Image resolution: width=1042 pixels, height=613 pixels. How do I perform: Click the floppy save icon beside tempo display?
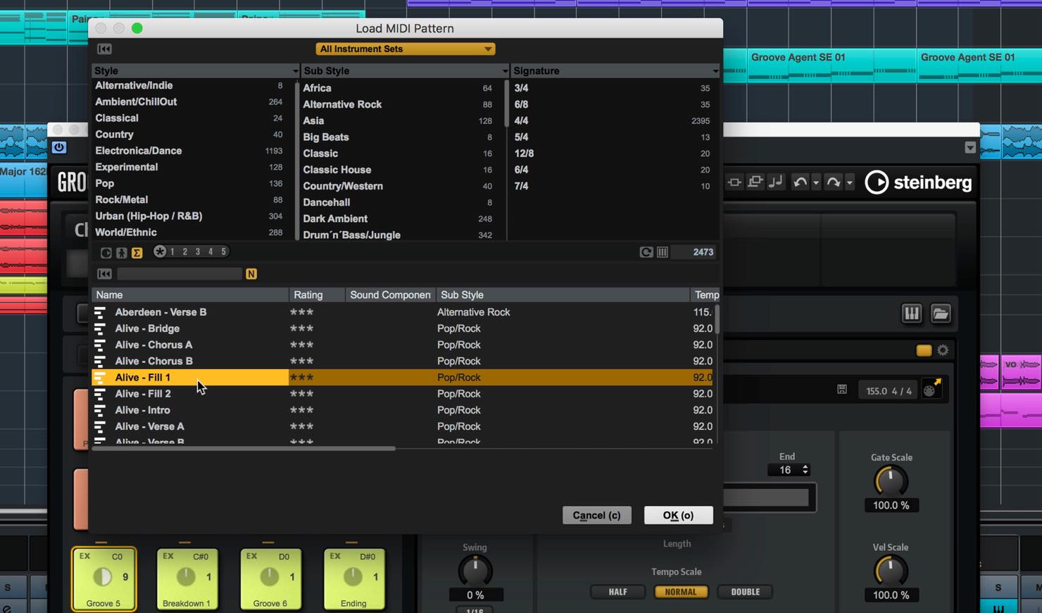click(842, 389)
